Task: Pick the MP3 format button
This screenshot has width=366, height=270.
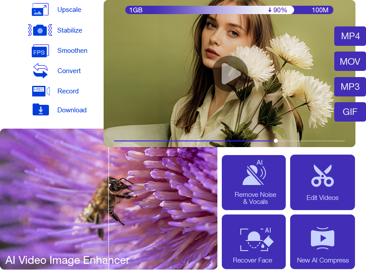Action: (x=350, y=87)
